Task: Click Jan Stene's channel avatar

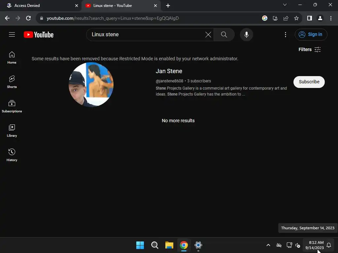Action: [91, 85]
